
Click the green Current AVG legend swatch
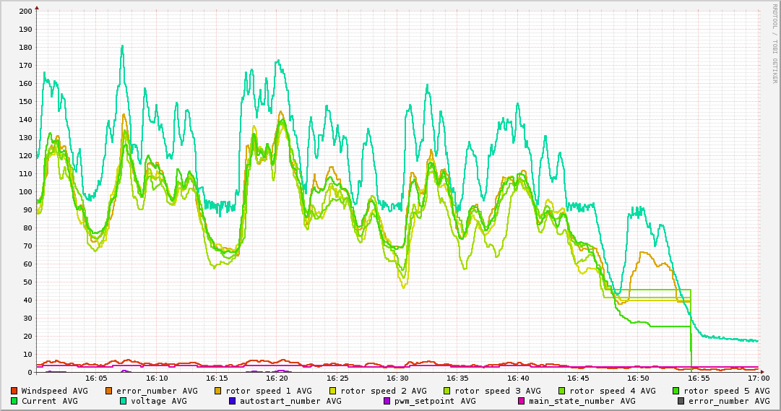click(x=14, y=401)
